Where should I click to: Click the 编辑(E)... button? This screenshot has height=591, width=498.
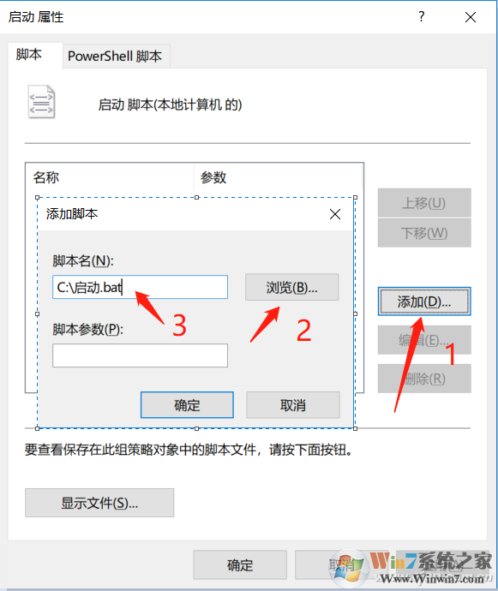pyautogui.click(x=424, y=340)
